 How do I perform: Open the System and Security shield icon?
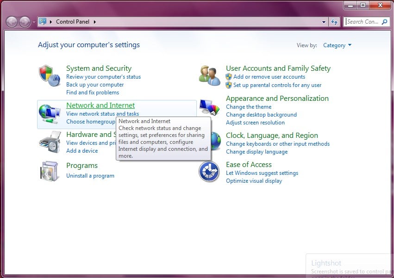tap(50, 75)
